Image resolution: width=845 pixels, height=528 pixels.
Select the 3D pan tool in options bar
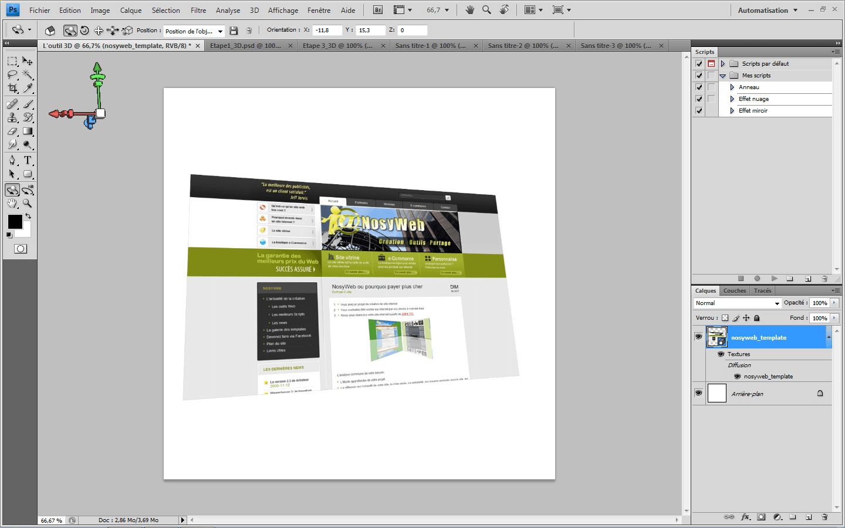tap(99, 31)
